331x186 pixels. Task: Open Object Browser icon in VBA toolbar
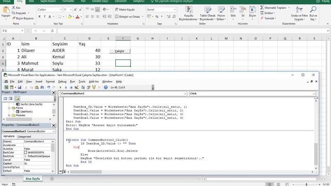[94, 87]
